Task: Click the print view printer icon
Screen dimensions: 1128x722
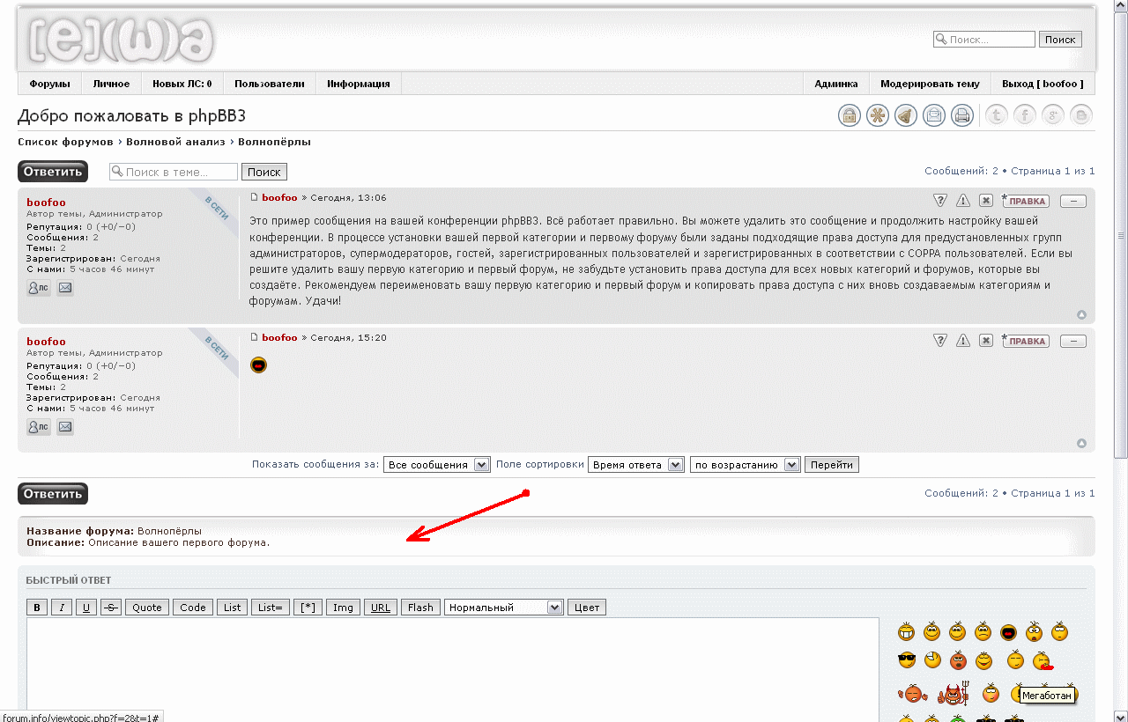Action: (x=962, y=115)
